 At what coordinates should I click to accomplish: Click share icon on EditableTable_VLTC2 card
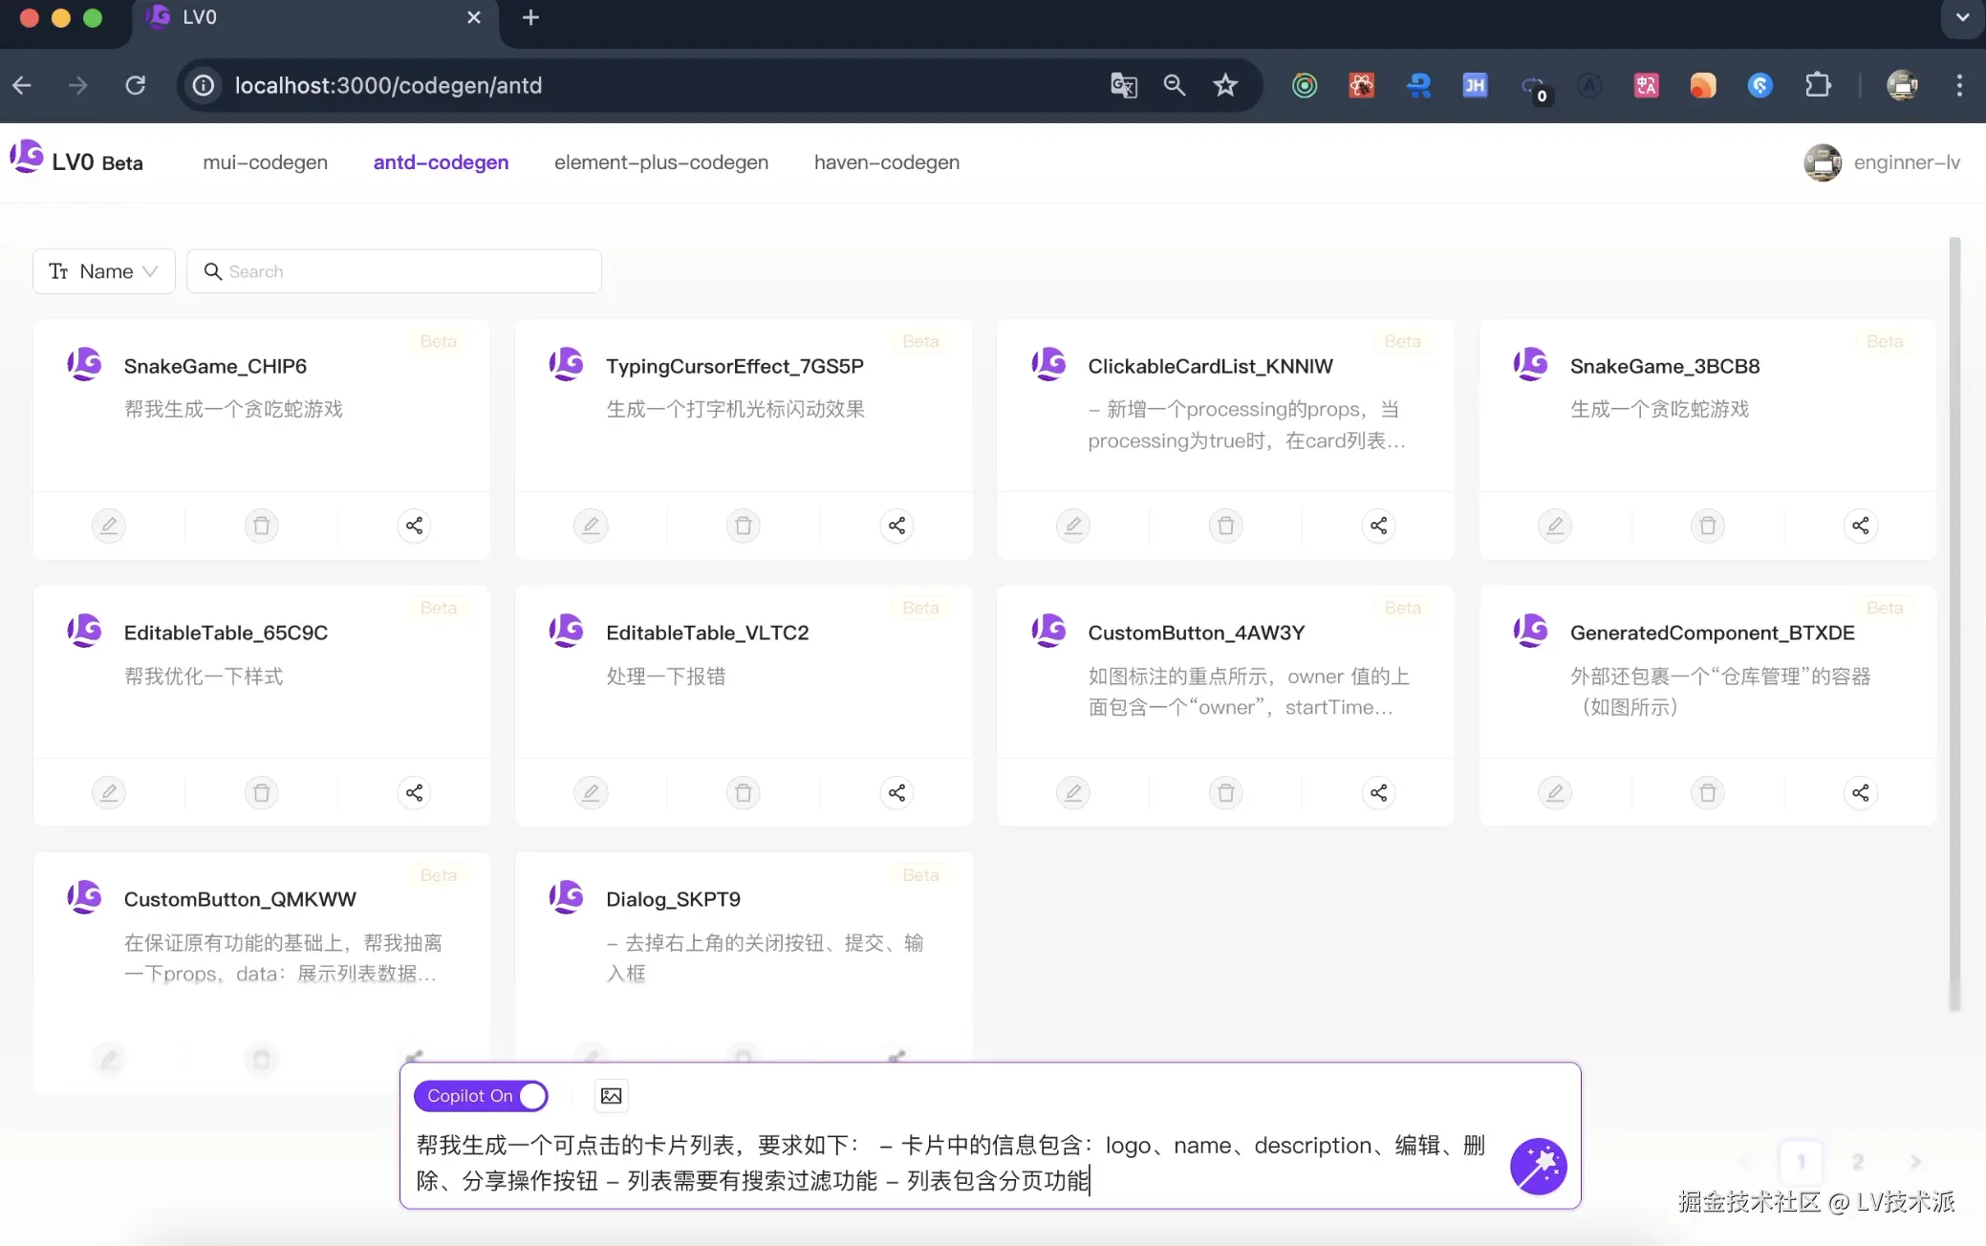coord(896,792)
